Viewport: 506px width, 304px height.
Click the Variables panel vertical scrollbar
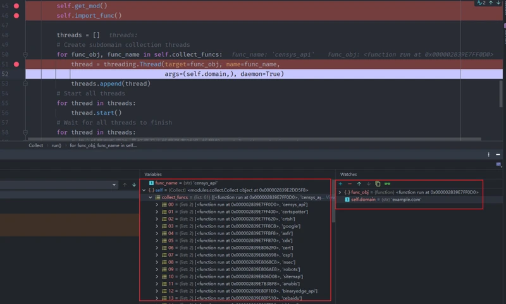[x=333, y=202]
